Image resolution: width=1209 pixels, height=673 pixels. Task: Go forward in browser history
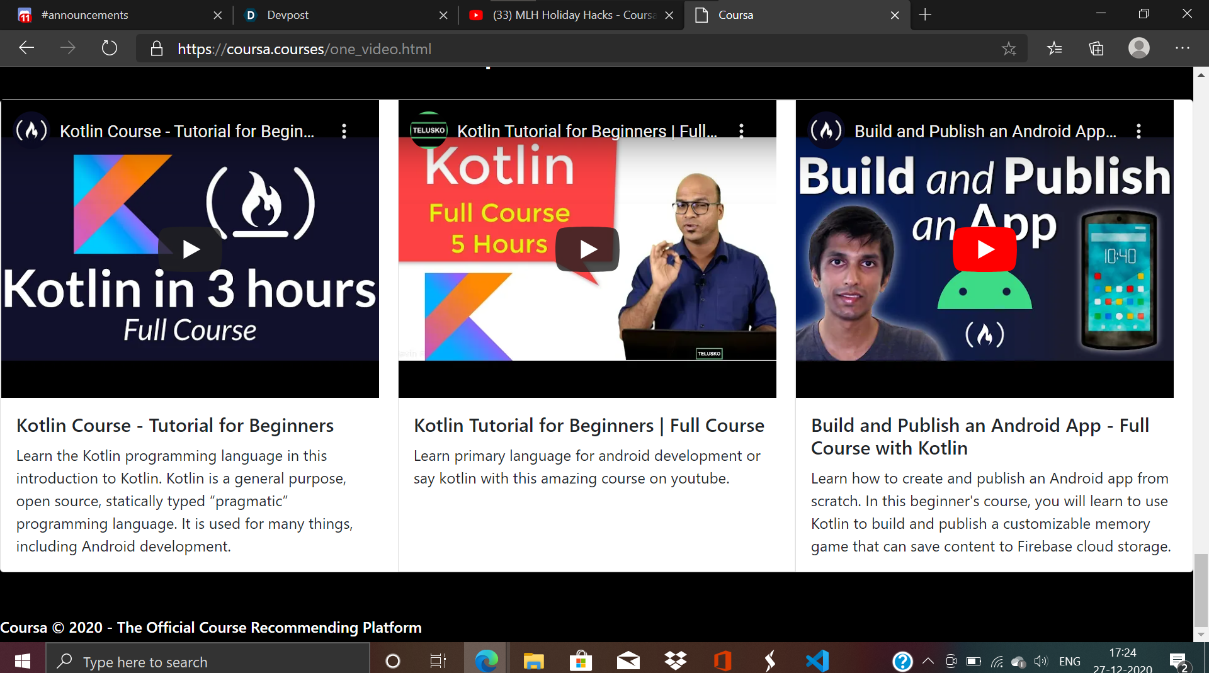click(x=68, y=48)
